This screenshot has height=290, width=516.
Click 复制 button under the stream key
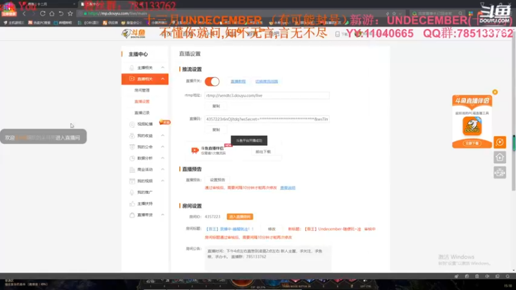click(x=216, y=130)
